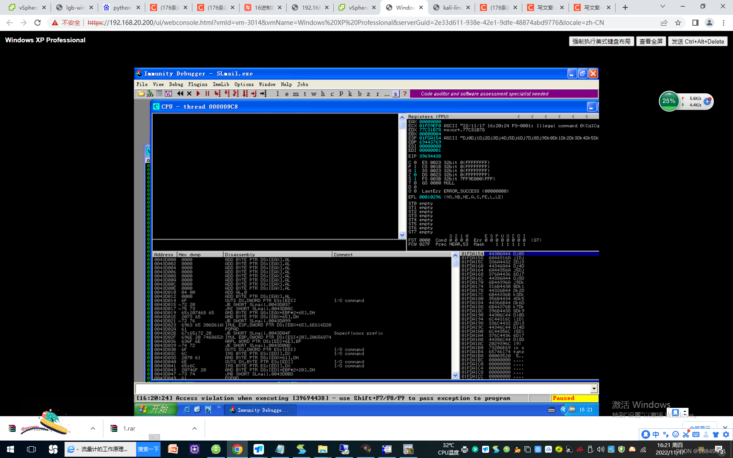Show Call stack via 'k' icon

click(x=350, y=94)
